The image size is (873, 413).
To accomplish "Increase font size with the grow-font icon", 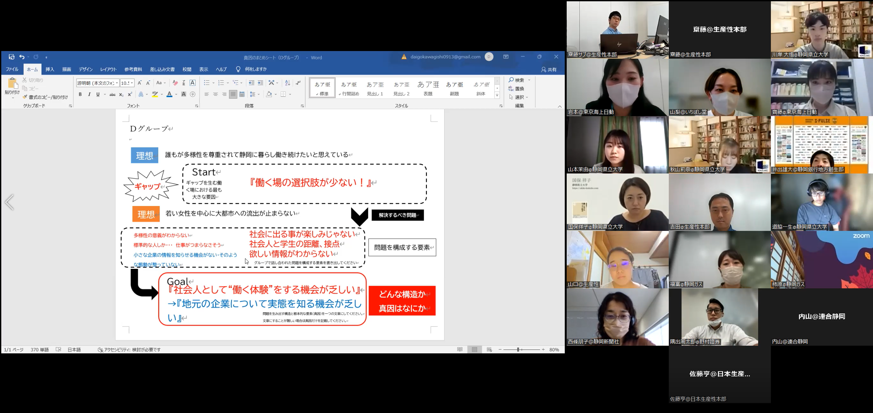I will pyautogui.click(x=140, y=83).
